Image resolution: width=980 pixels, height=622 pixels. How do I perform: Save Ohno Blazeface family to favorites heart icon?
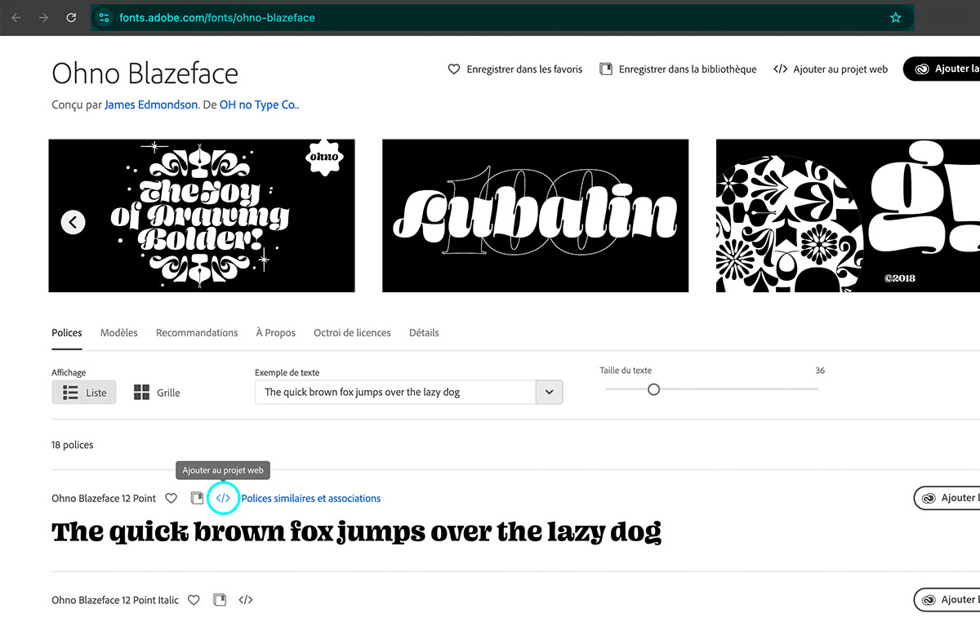(454, 69)
